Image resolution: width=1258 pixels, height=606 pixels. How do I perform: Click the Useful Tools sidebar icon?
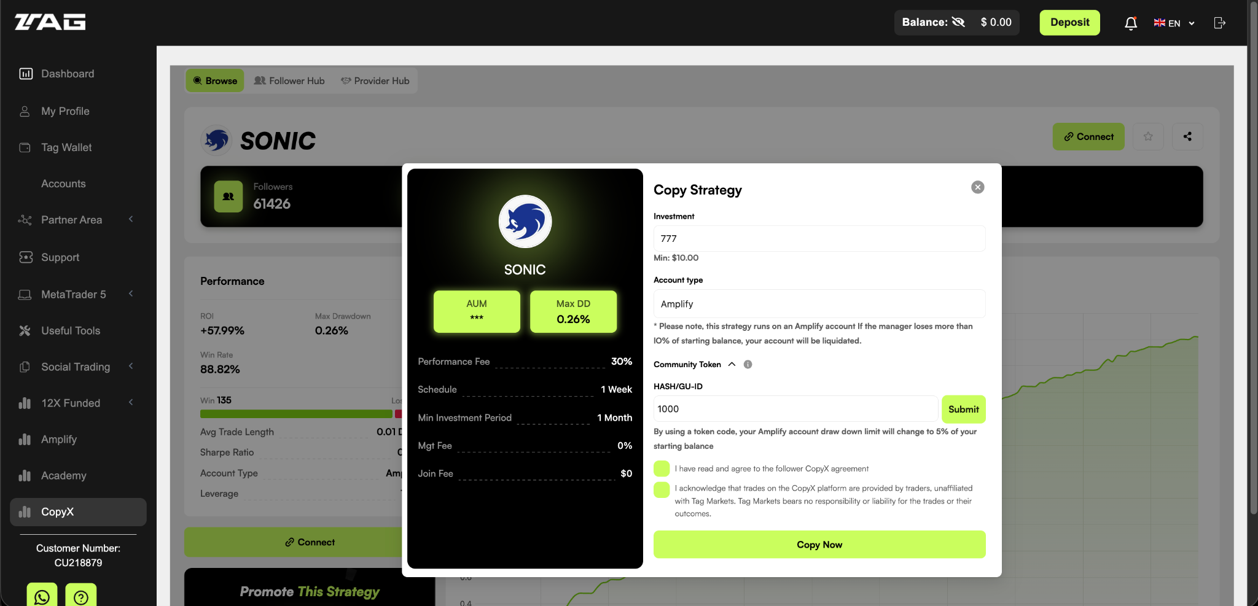[x=25, y=330]
